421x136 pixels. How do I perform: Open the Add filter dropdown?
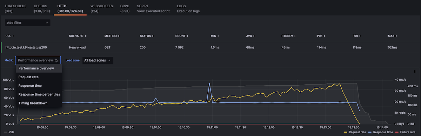pos(27,23)
